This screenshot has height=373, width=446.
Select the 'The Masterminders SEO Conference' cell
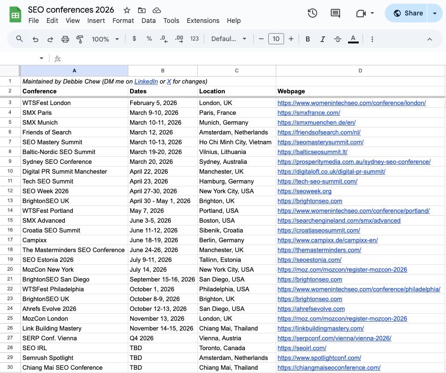[x=74, y=250]
